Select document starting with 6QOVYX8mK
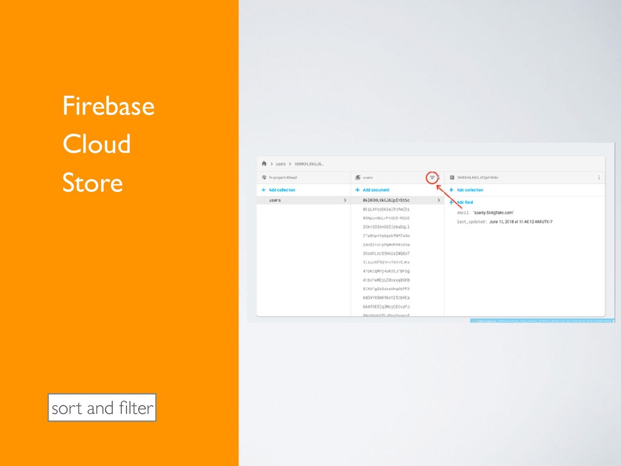Viewport: 621px width, 466px height. point(386,297)
